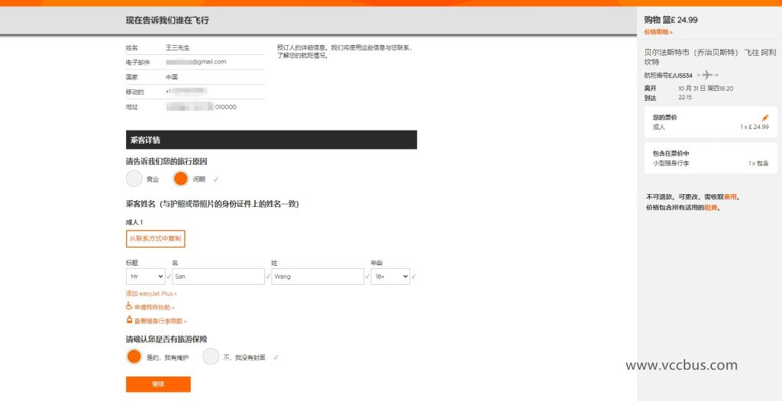This screenshot has height=401, width=782.
Task: Click the 税费 taxes link in basket
Action: (711, 207)
